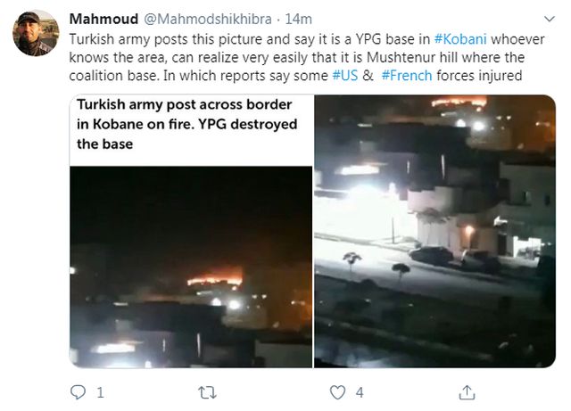571x411 pixels.
Task: Click the like count number 4
Action: 360,393
